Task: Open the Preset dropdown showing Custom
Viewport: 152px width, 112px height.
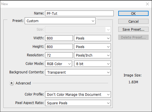Action: pyautogui.click(x=60, y=21)
